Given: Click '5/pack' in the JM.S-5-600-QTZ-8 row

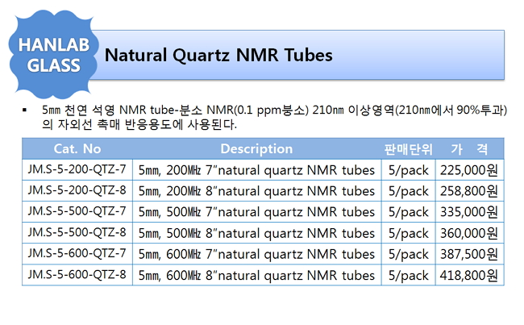Looking at the screenshot, I should (409, 276).
